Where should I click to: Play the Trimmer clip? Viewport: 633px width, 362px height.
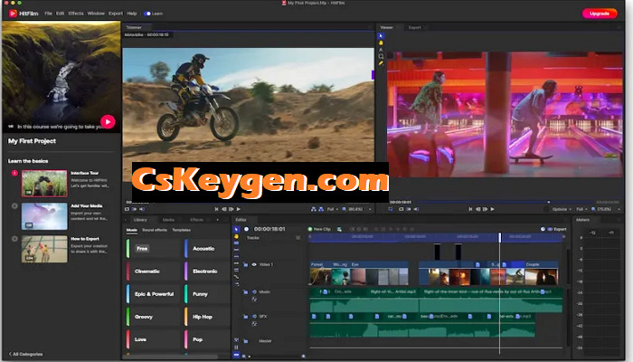pyautogui.click(x=239, y=209)
